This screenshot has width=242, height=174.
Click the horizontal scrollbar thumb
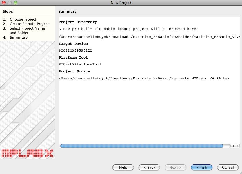(x=142, y=146)
